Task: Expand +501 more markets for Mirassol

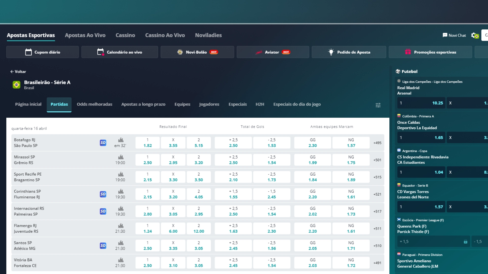Action: point(377,160)
